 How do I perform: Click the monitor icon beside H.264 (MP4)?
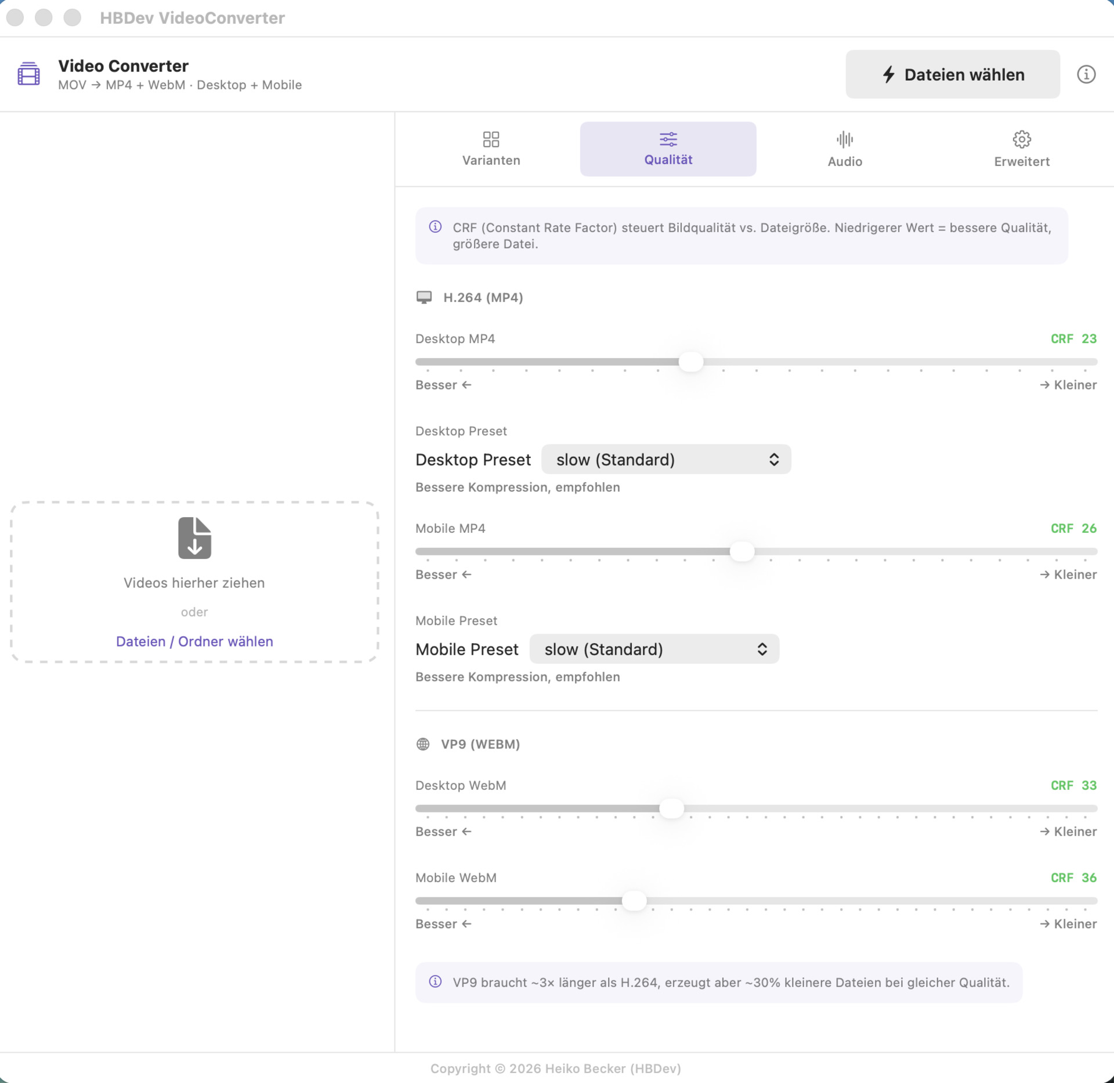point(424,298)
